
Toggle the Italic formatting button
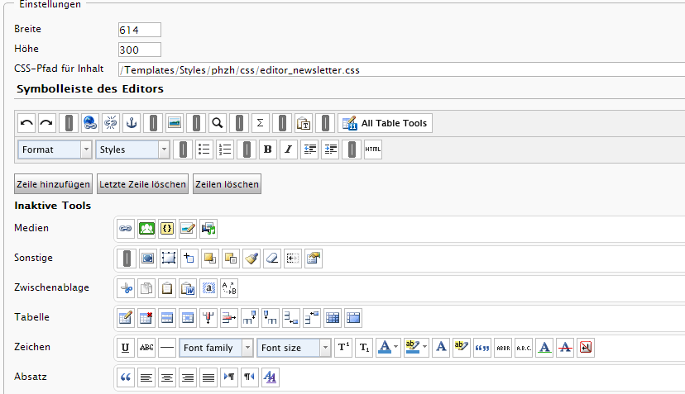[288, 150]
